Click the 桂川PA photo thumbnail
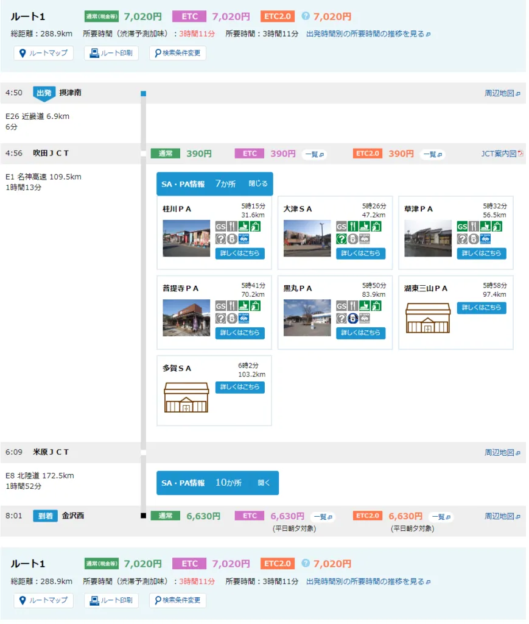 (x=186, y=238)
